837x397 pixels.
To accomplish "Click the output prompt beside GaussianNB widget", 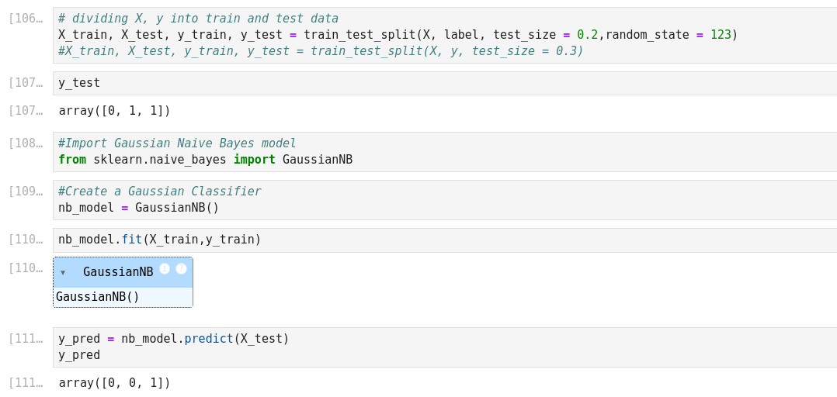I will [26, 268].
